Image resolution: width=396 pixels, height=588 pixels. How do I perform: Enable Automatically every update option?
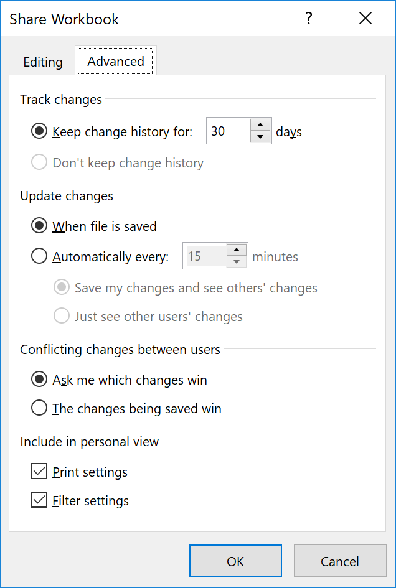pyautogui.click(x=39, y=256)
